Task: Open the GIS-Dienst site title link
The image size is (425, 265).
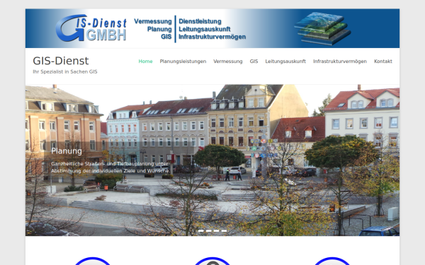Action: click(x=61, y=61)
